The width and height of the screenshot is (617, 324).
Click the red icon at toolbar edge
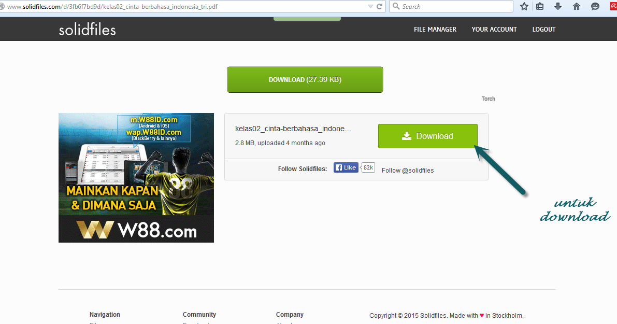(x=613, y=6)
